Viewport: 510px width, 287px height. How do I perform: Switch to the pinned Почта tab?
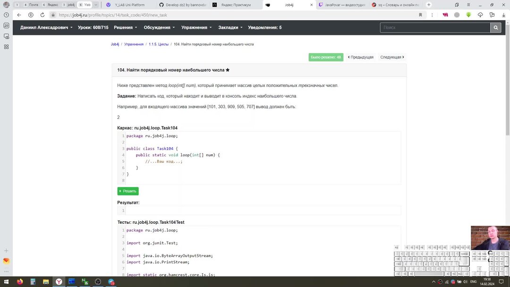click(x=31, y=5)
